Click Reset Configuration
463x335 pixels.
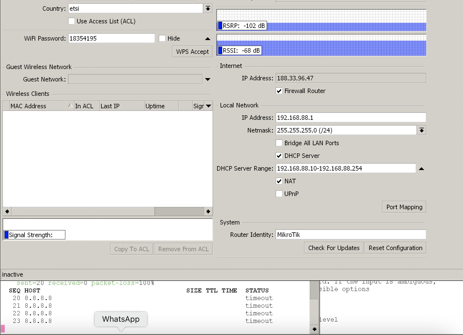[395, 248]
